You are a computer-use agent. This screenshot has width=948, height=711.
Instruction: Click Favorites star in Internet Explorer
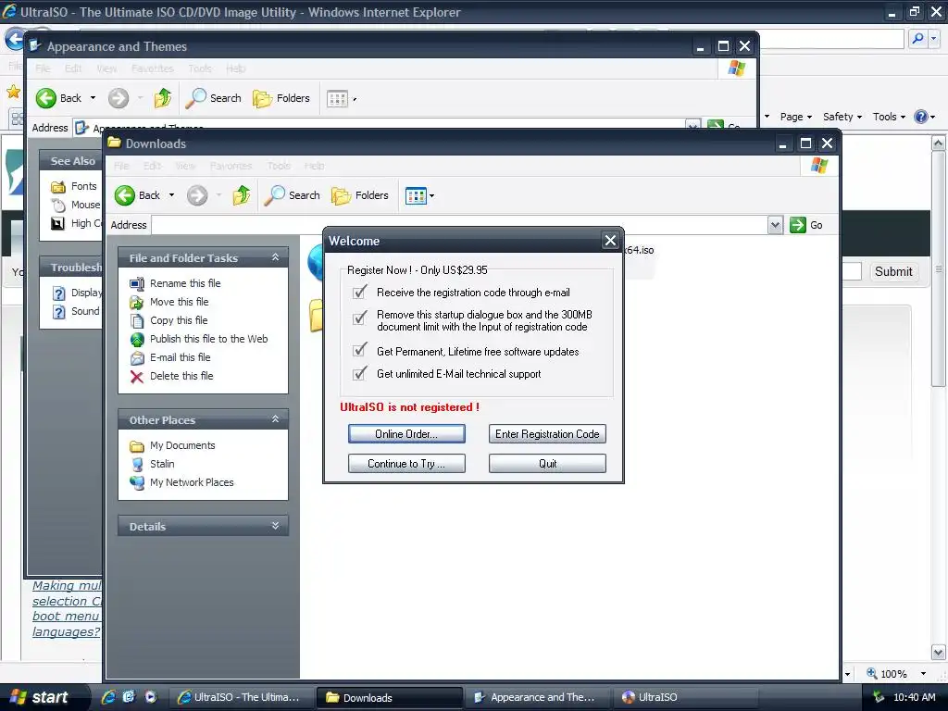pos(13,92)
